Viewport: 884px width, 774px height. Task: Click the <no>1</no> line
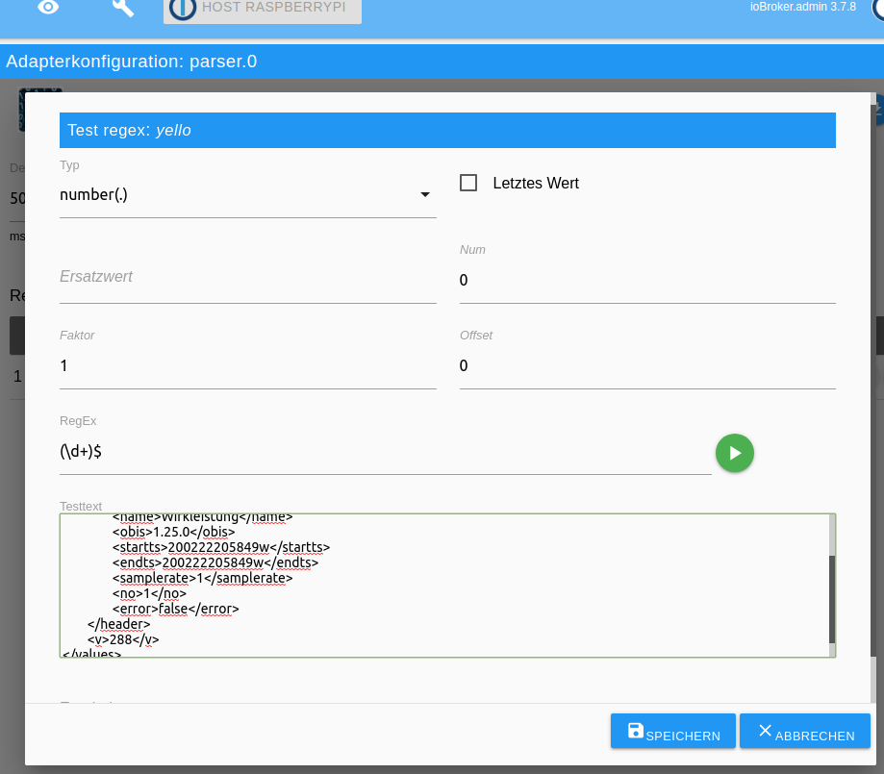coord(149,593)
